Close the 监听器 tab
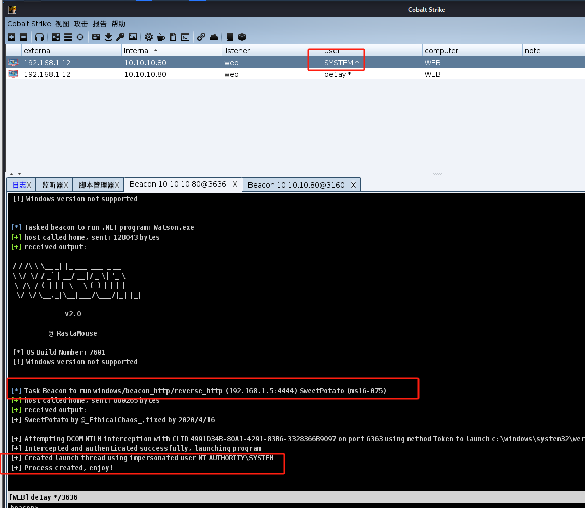 coord(66,185)
